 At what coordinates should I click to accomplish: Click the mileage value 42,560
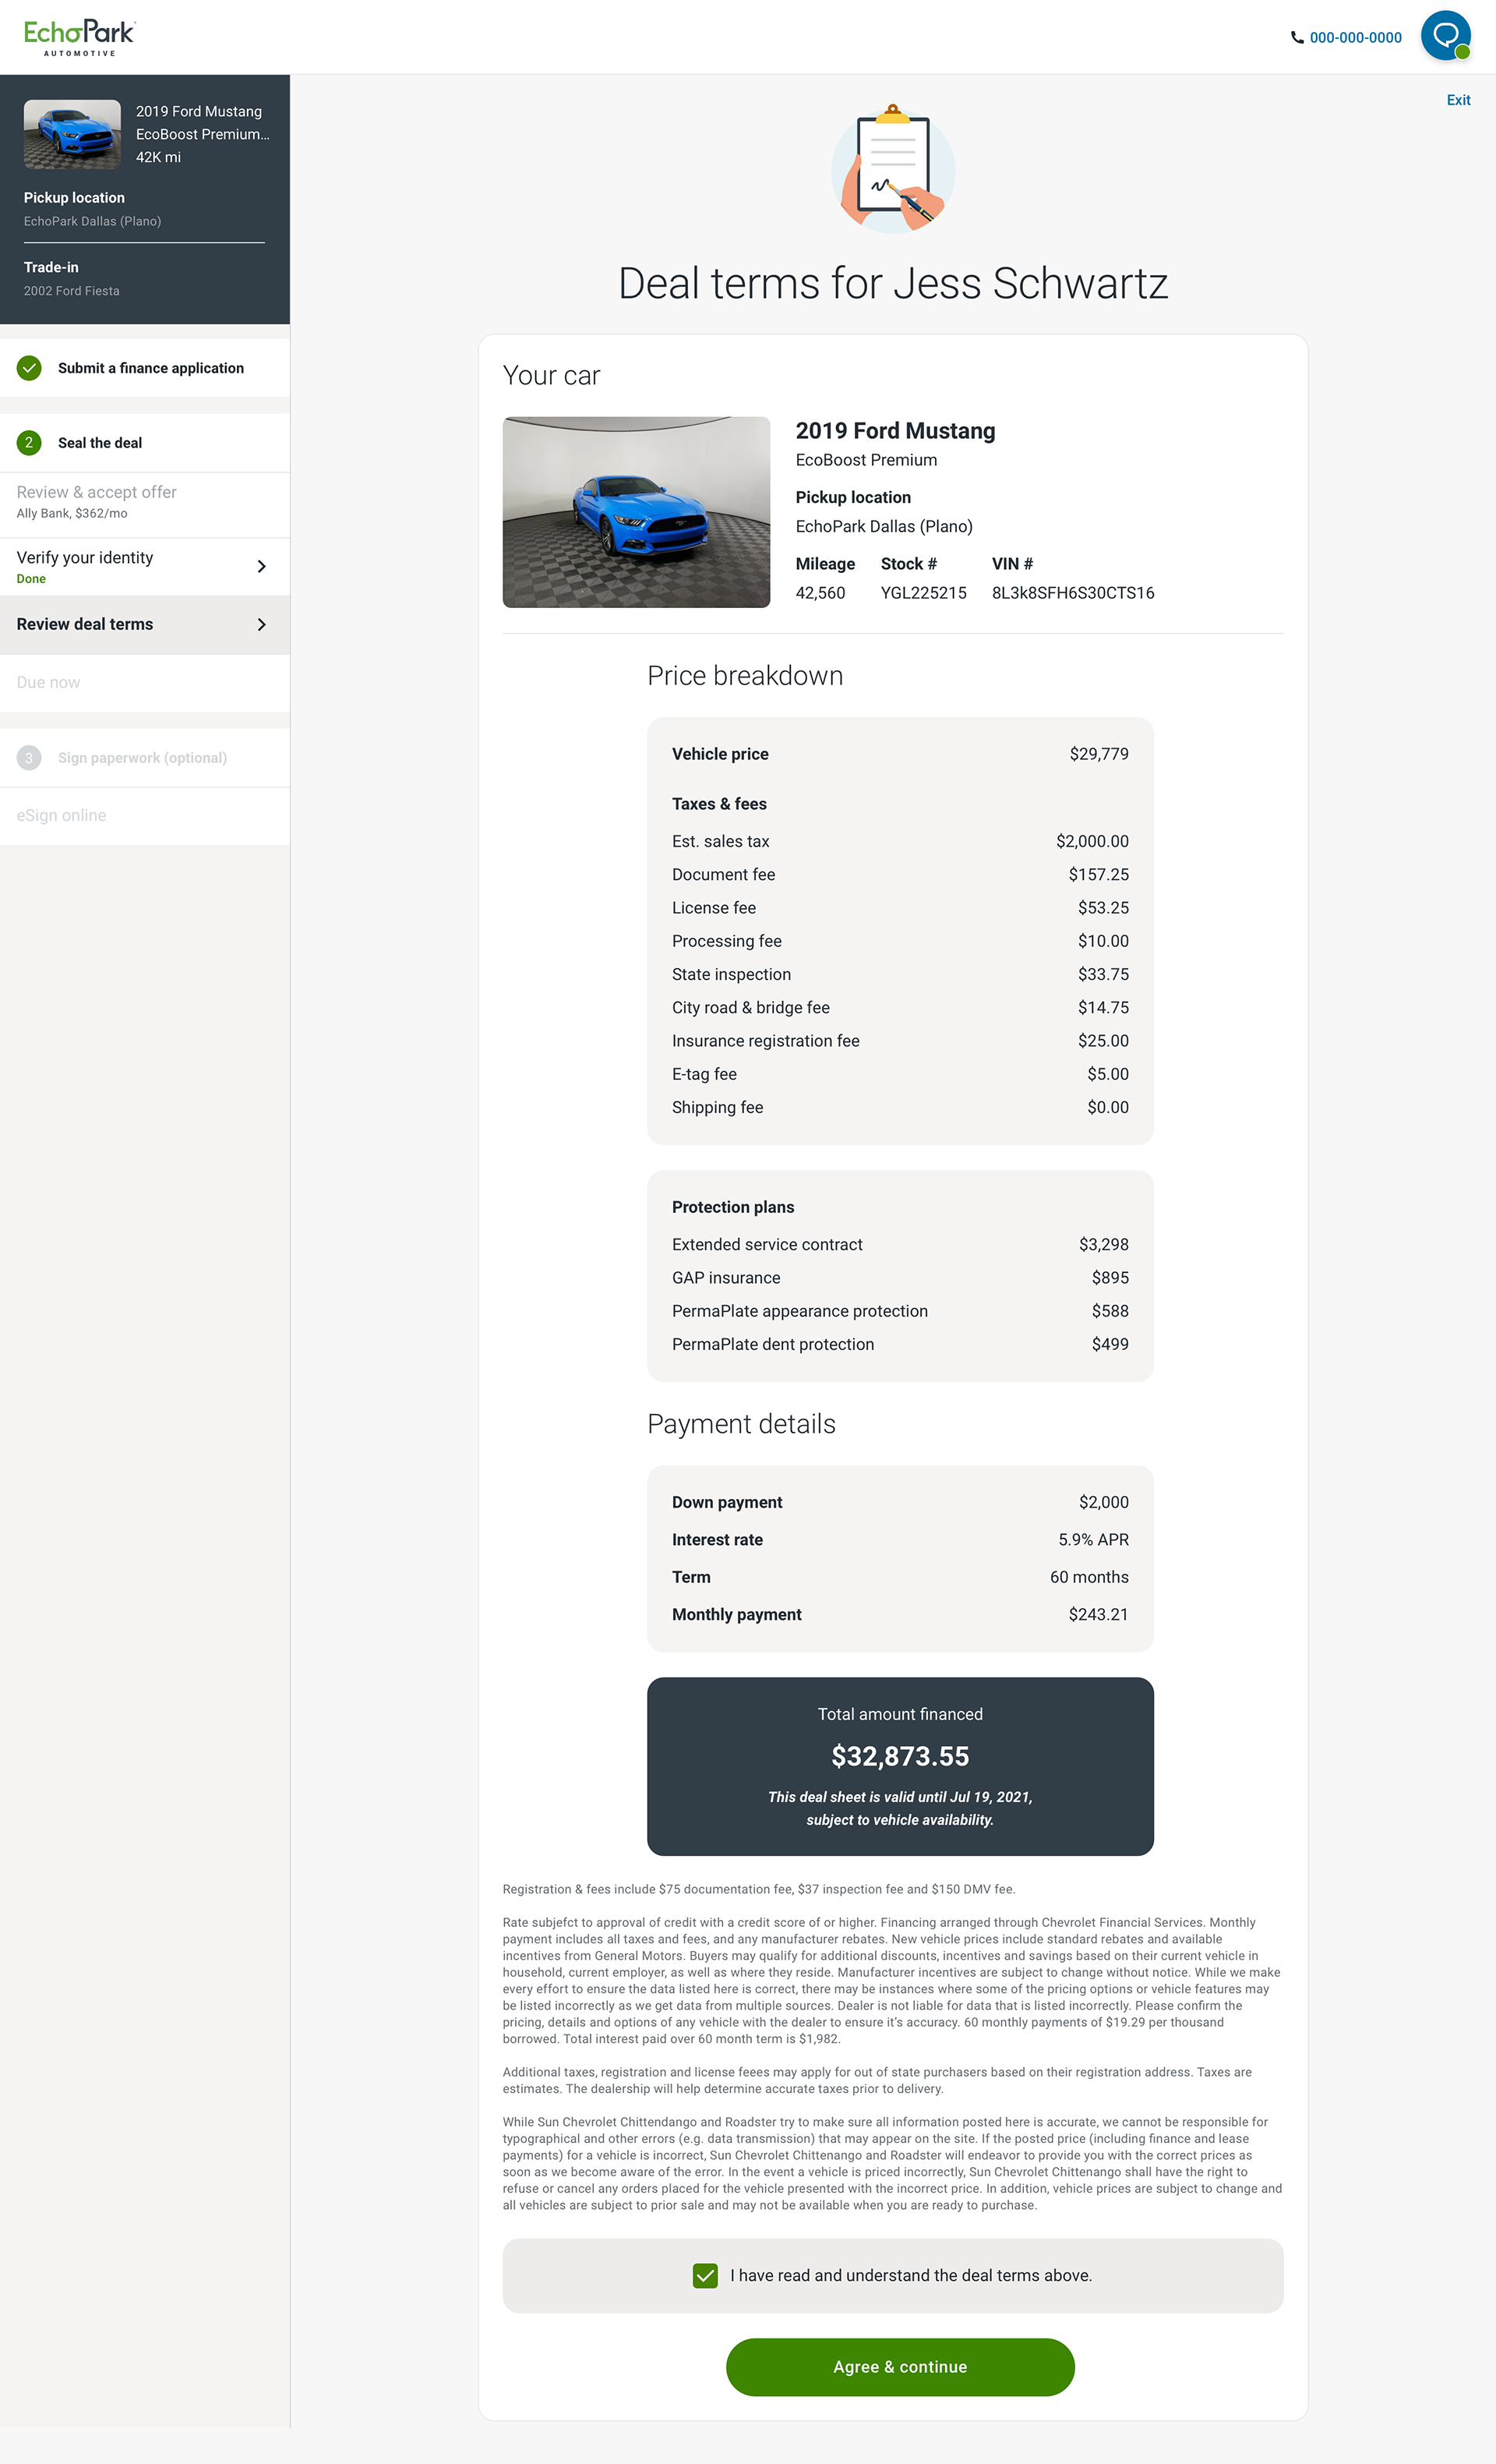[x=820, y=593]
